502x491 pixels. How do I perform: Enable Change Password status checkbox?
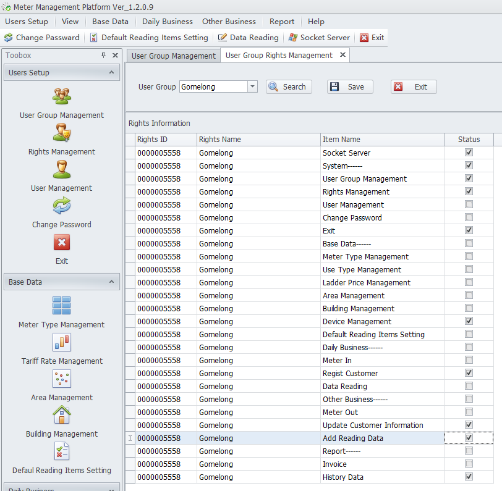pos(469,217)
